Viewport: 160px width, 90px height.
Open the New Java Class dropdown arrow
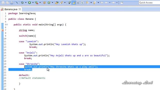click(x=52, y=3)
